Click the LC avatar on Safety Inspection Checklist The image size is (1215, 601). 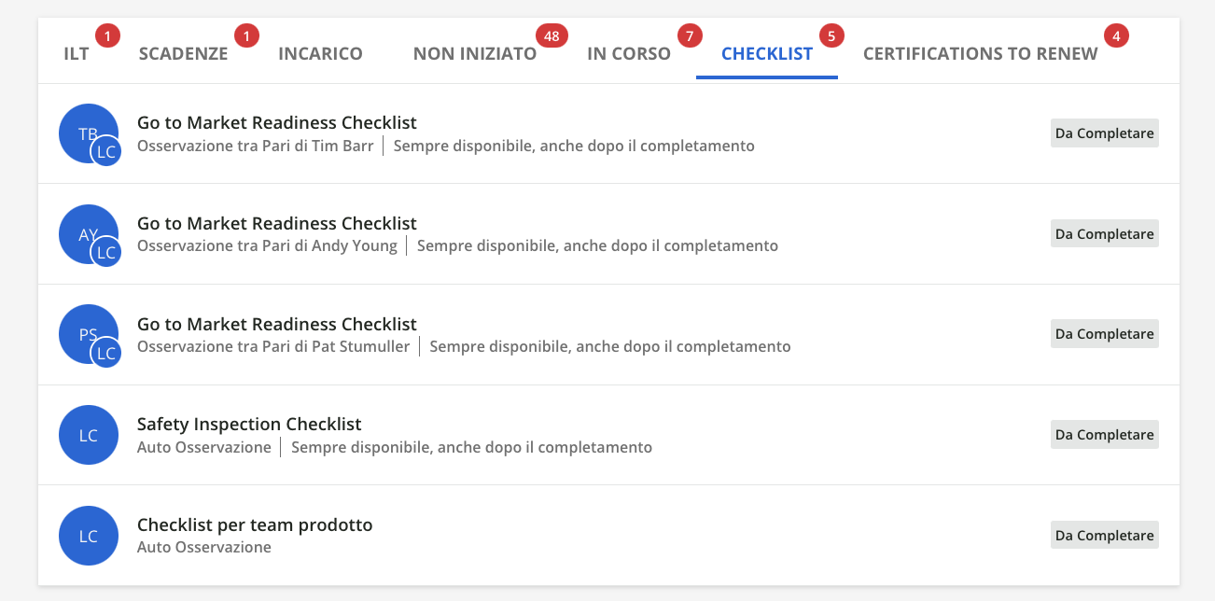[89, 434]
